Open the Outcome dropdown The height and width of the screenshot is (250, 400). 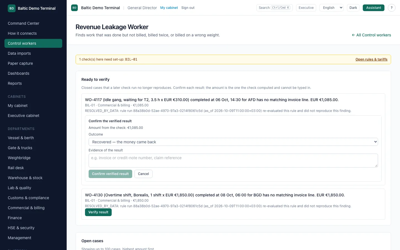point(233,142)
